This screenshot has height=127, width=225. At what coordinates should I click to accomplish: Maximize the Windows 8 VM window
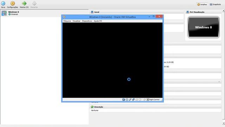tap(153, 17)
